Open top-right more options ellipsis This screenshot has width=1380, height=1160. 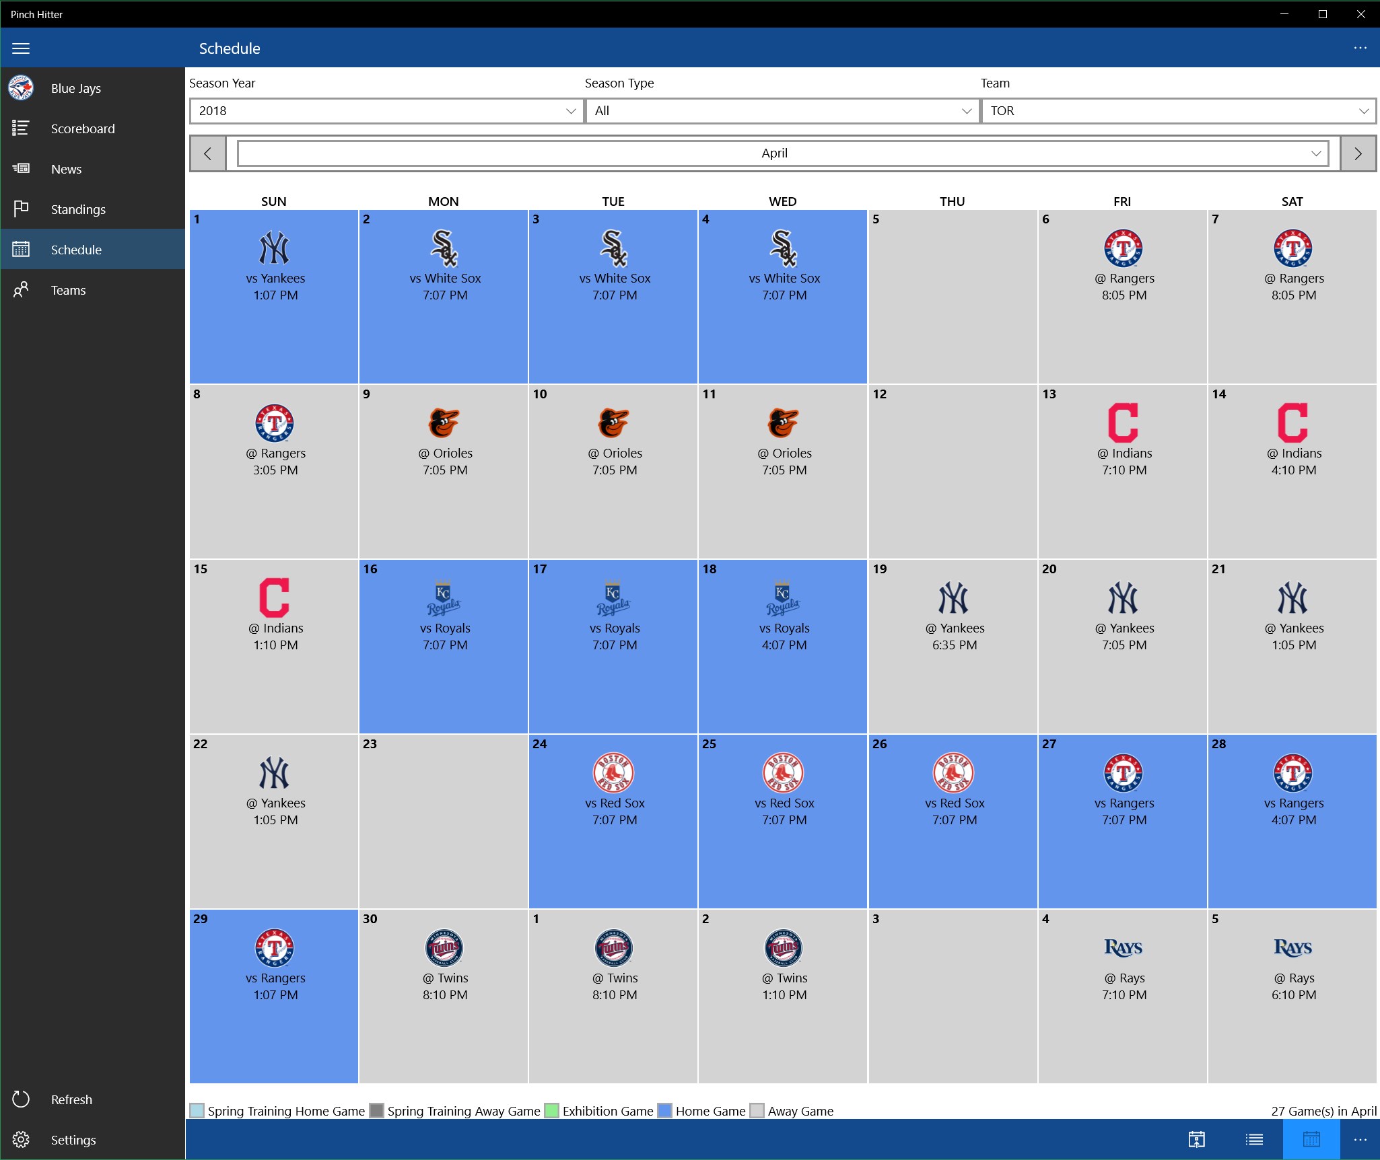(x=1360, y=48)
